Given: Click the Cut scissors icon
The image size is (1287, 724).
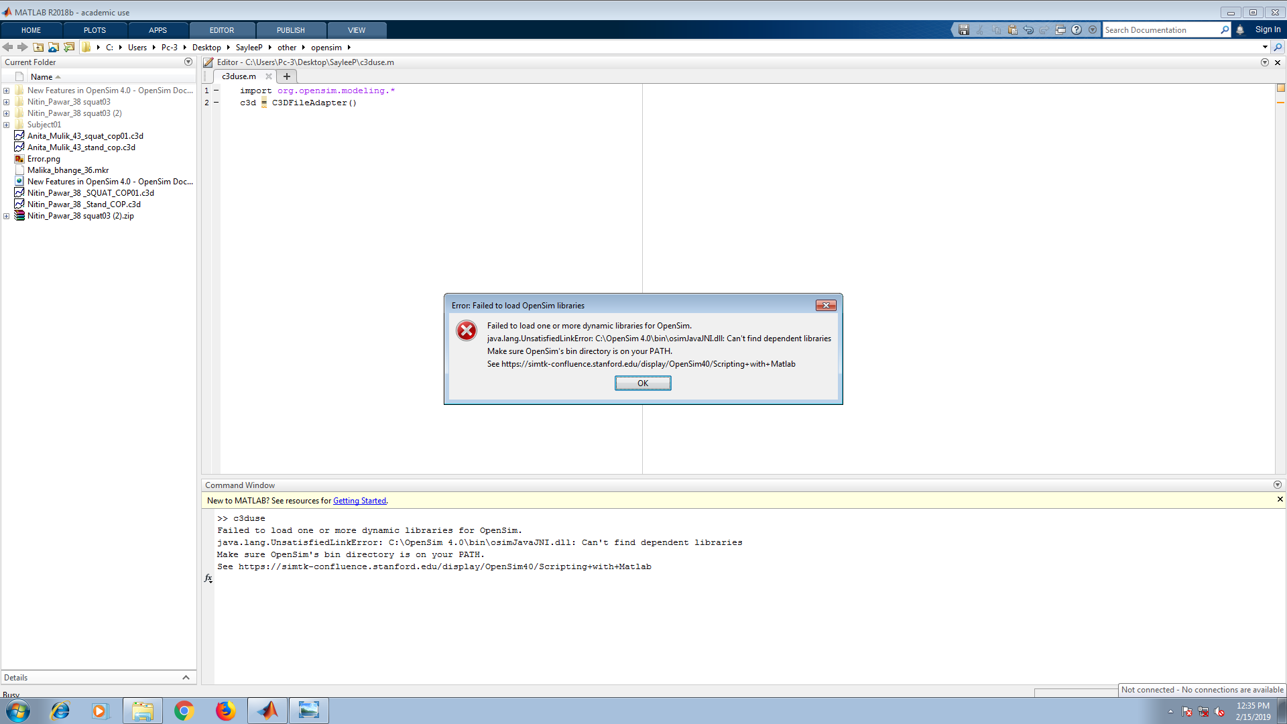Looking at the screenshot, I should [x=980, y=30].
